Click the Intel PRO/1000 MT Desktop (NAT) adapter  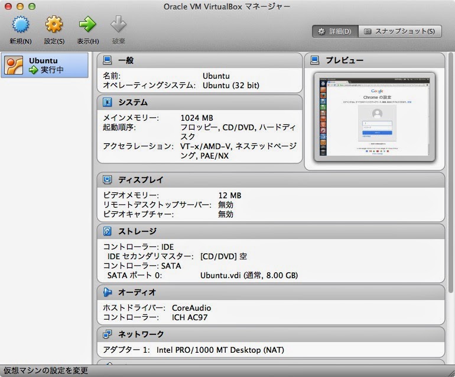(x=220, y=350)
